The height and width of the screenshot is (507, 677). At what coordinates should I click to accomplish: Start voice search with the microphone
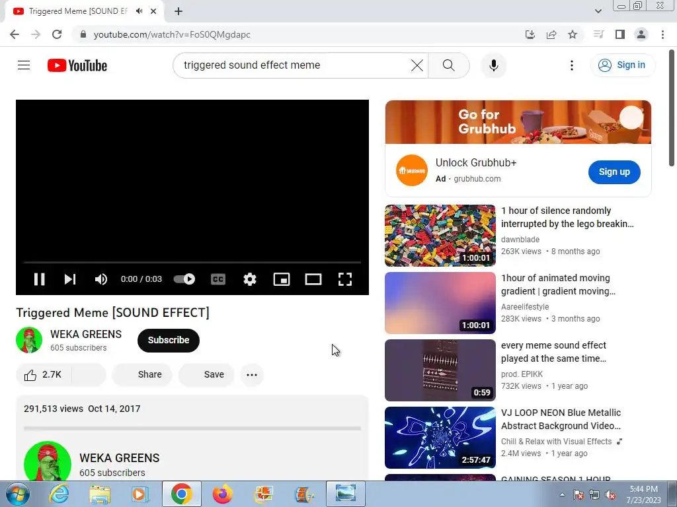pos(493,65)
